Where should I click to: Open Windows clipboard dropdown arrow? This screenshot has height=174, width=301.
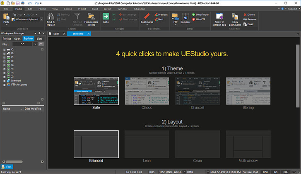41,19
